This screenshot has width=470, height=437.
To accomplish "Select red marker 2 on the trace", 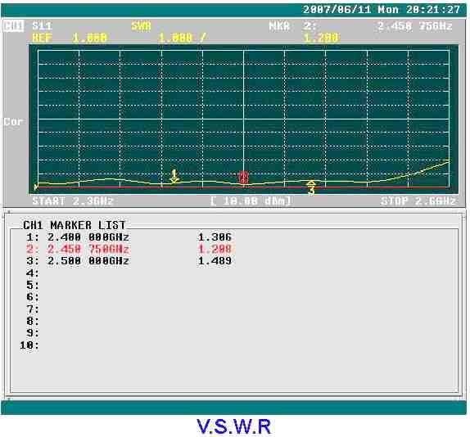I will [x=243, y=178].
